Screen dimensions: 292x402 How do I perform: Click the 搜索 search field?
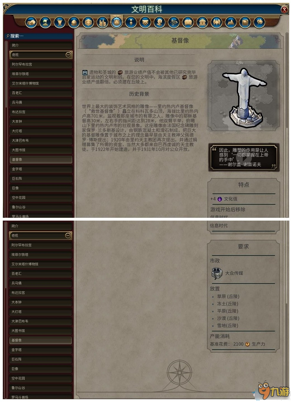[x=39, y=36]
